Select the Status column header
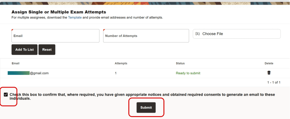This screenshot has width=290, height=119. pyautogui.click(x=180, y=63)
